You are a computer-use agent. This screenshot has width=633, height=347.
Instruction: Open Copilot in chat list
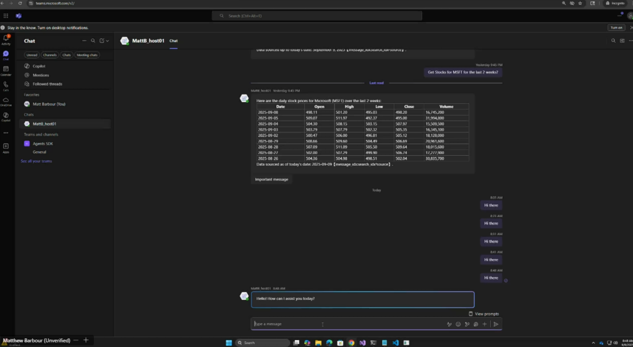pyautogui.click(x=64, y=66)
